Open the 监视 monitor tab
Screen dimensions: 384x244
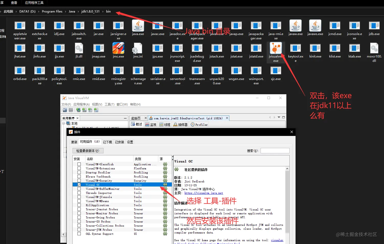tap(151, 125)
